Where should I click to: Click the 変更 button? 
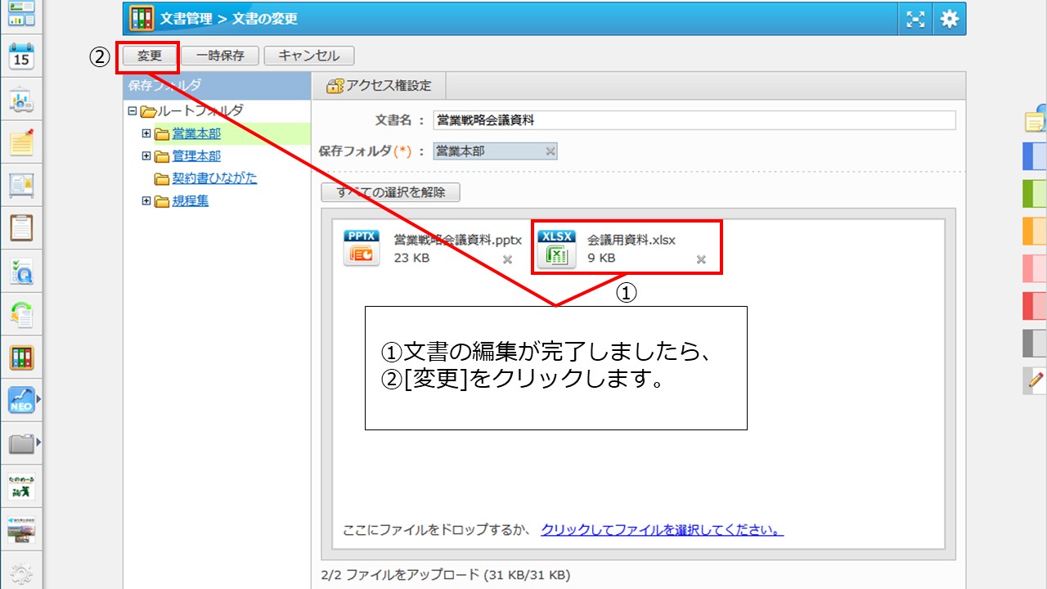coord(150,56)
